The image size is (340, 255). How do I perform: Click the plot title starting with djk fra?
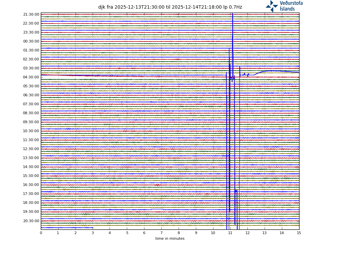170,7
